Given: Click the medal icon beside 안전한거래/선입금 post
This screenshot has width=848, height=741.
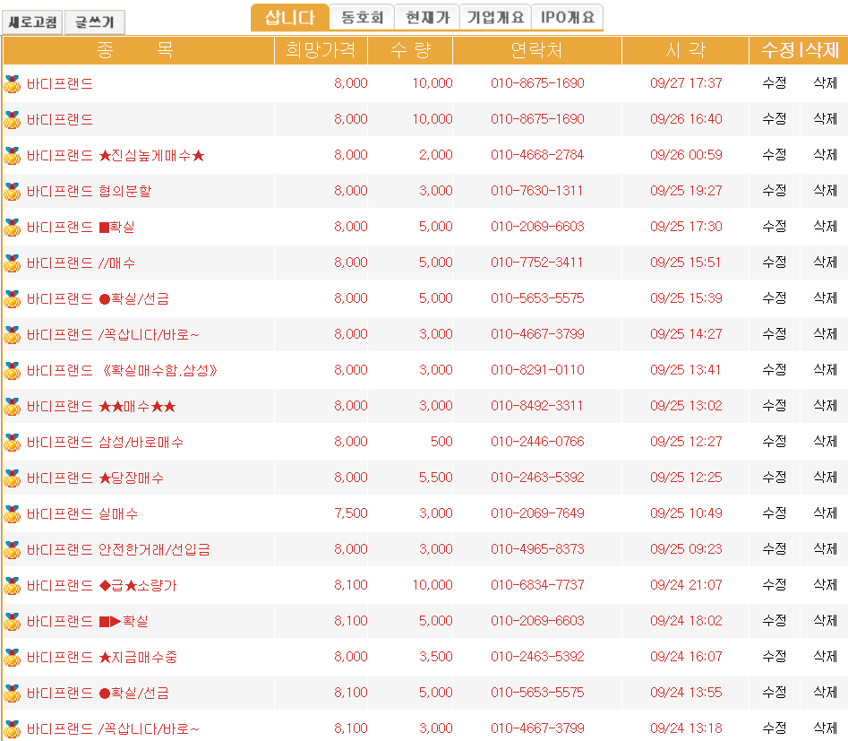Looking at the screenshot, I should 12,549.
